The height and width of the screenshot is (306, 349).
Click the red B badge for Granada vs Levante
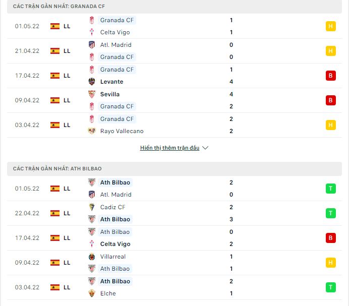click(330, 76)
